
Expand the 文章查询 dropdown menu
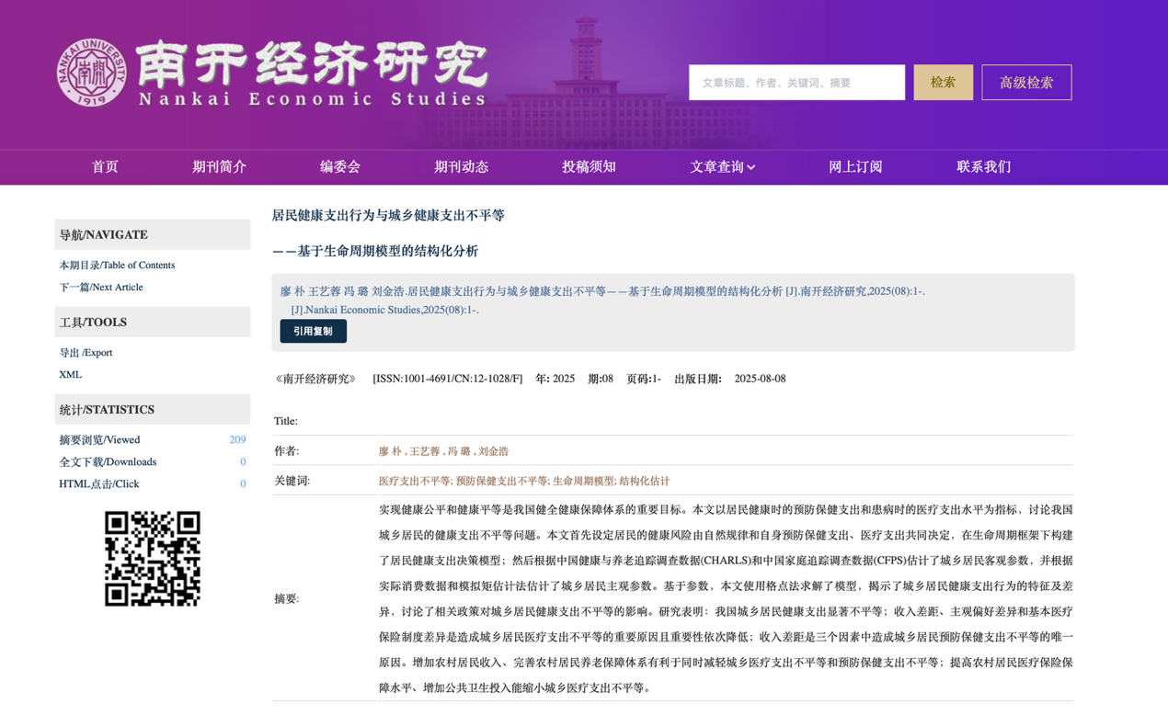[722, 167]
